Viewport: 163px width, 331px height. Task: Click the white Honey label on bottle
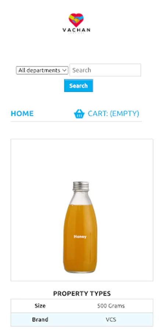(x=80, y=236)
